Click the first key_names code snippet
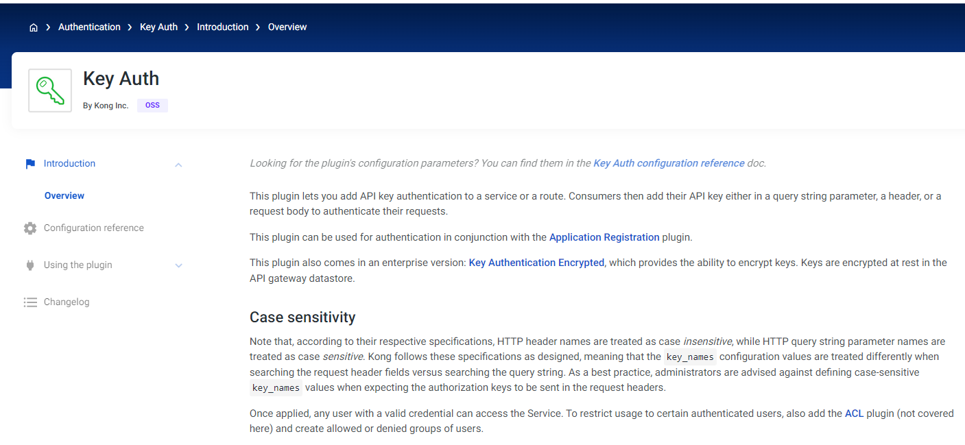 [x=690, y=357]
